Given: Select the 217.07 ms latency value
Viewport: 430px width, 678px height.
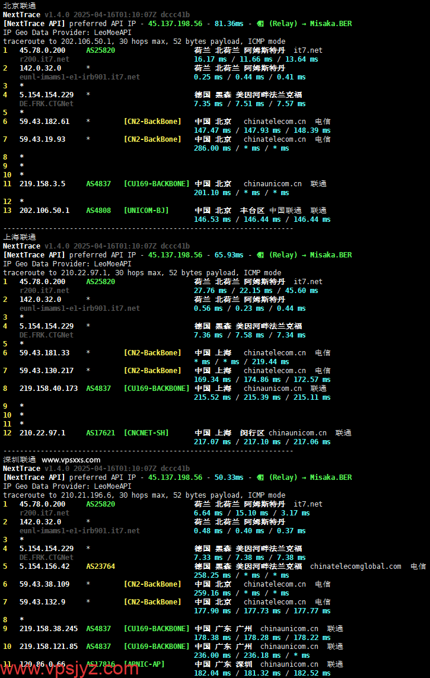Looking at the screenshot, I should (212, 442).
